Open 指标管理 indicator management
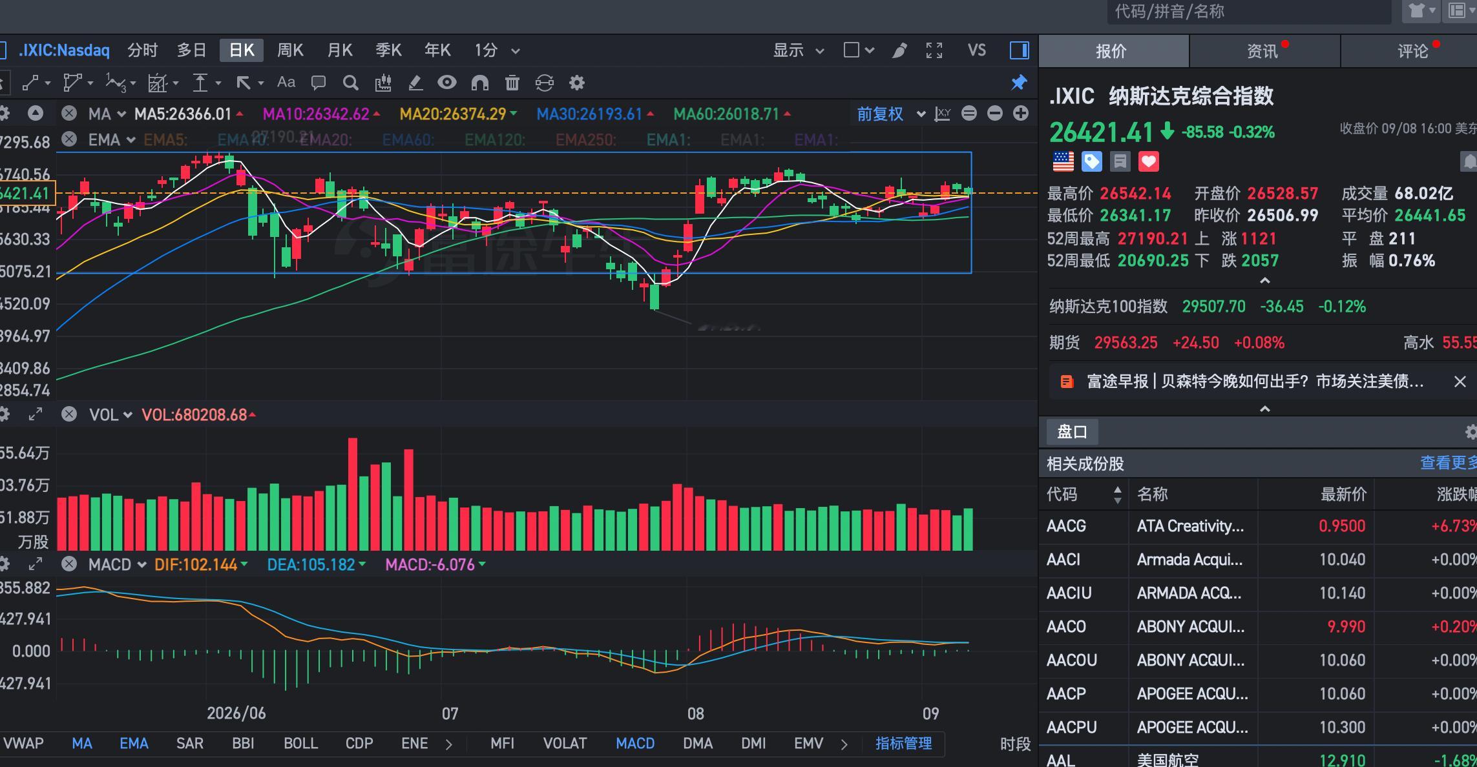The height and width of the screenshot is (767, 1477). tap(903, 744)
